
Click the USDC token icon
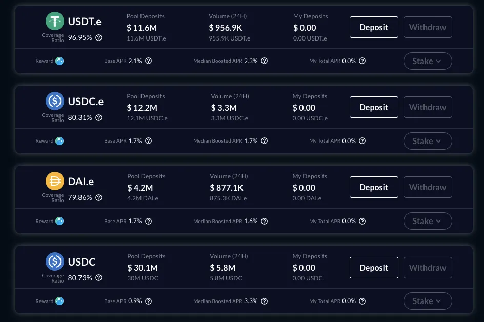[x=55, y=261]
